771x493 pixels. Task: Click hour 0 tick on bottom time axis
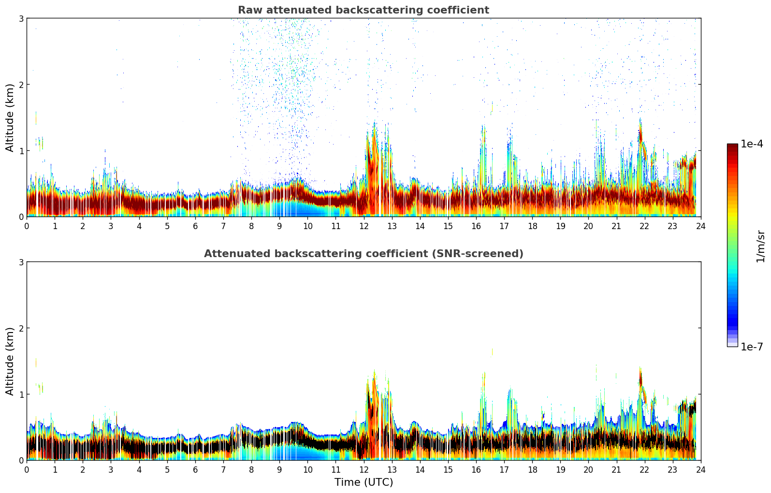point(27,469)
